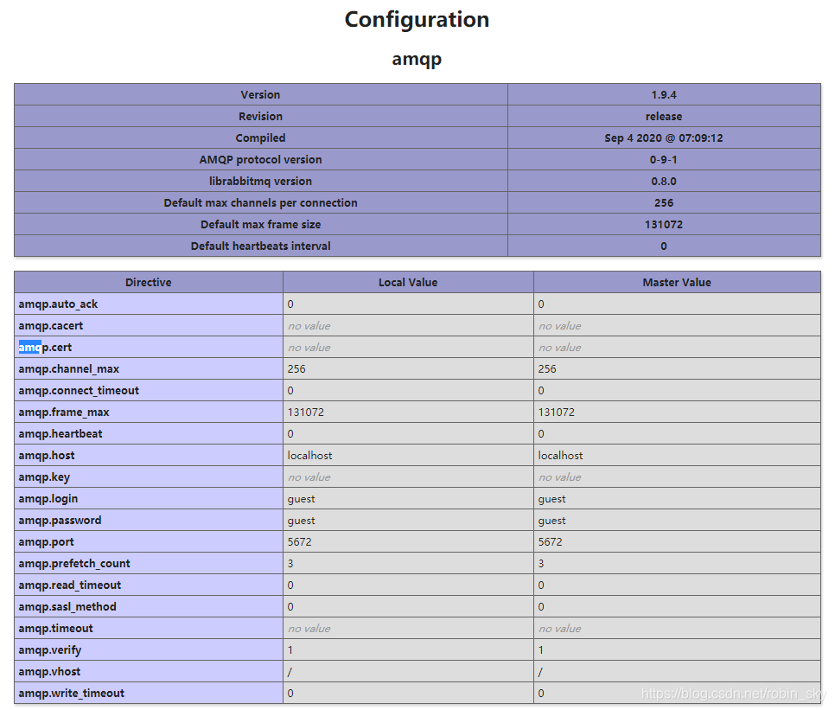Click the Local Value column header
This screenshot has height=710, width=835.
tap(407, 281)
